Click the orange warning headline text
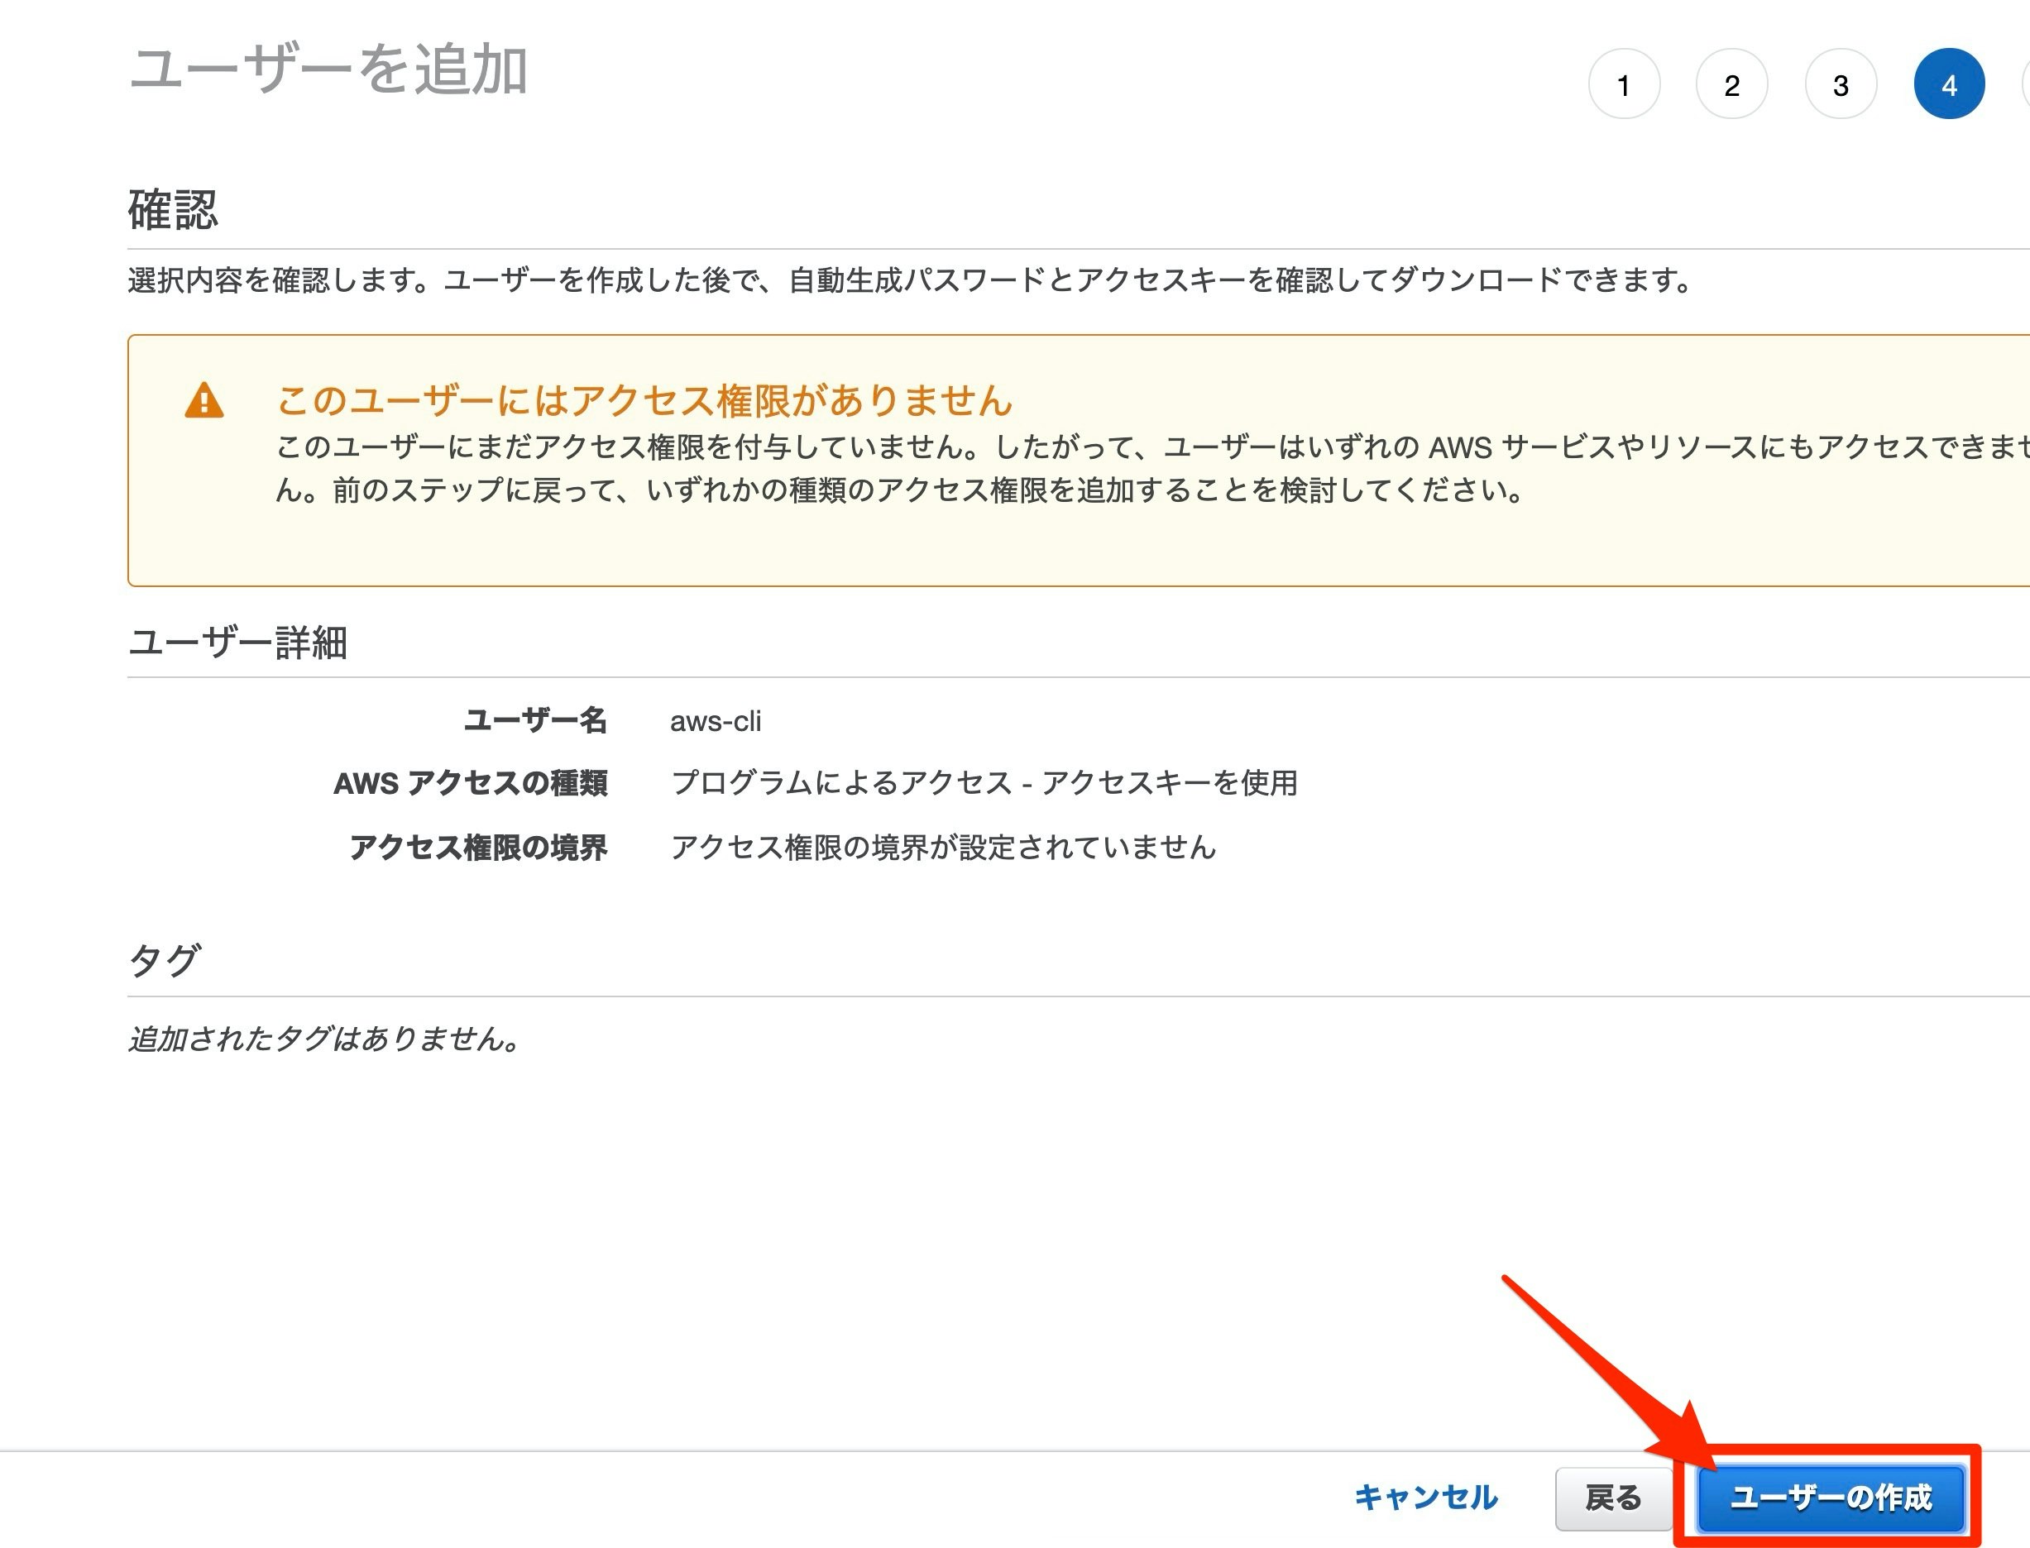Viewport: 2030px width, 1548px height. point(644,400)
